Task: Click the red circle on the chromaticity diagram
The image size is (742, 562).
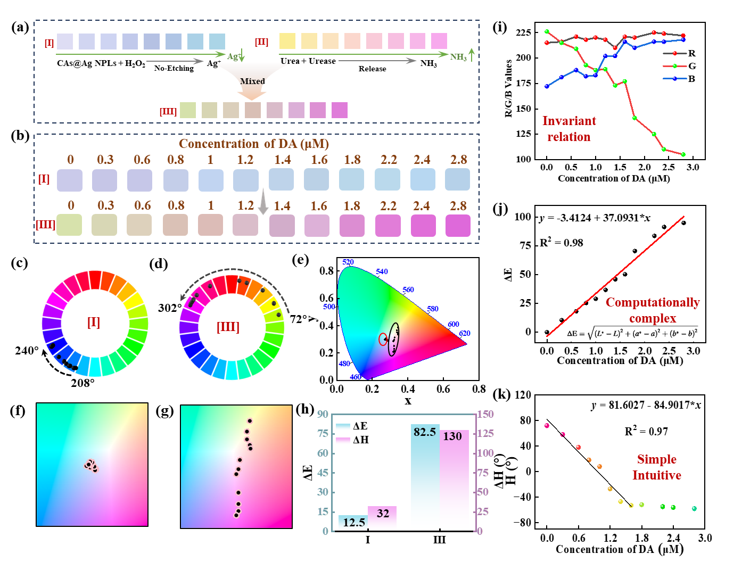Action: (x=383, y=339)
